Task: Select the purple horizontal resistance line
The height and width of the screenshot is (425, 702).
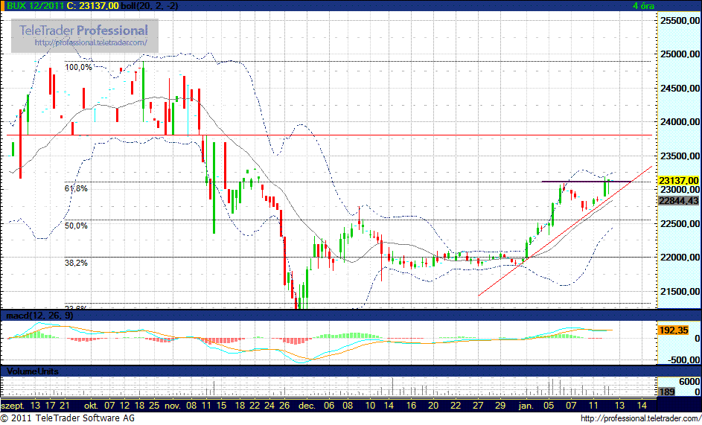Action: [x=586, y=181]
